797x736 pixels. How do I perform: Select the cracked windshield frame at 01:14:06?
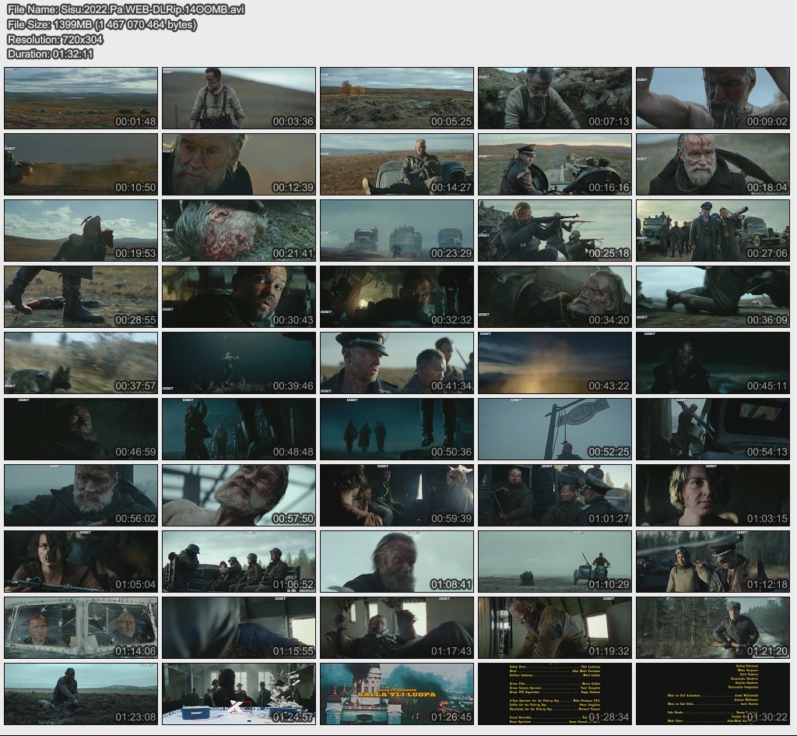tap(81, 628)
